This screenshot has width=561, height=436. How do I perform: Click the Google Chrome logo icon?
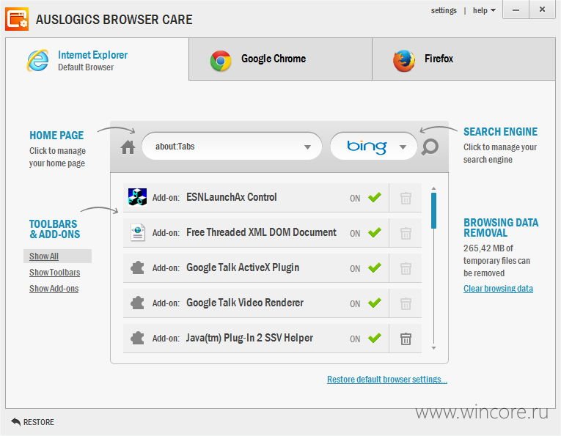tap(221, 61)
